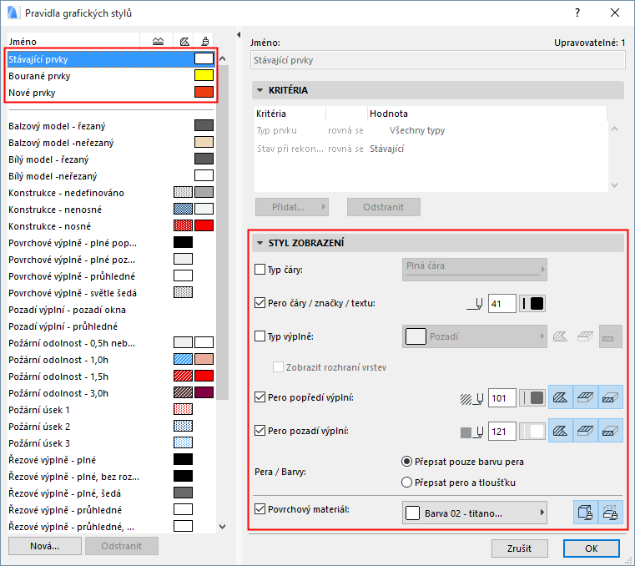Select Konstrukce - nosné rule
Image resolution: width=635 pixels, height=566 pixels.
click(x=111, y=226)
